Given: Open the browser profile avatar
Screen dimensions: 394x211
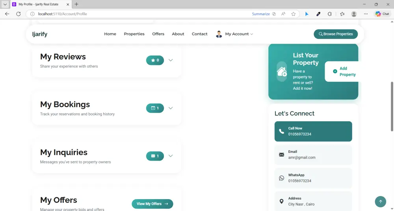Looking at the screenshot, I should (x=354, y=14).
